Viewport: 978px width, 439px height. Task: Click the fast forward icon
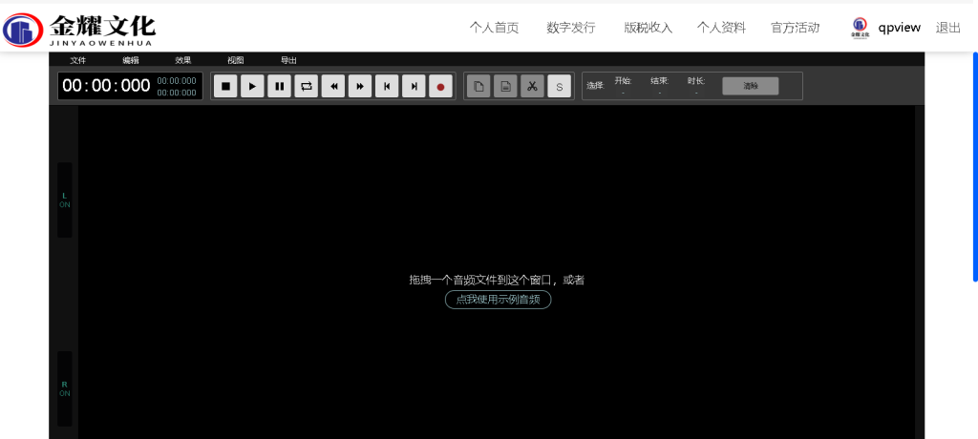click(x=360, y=86)
